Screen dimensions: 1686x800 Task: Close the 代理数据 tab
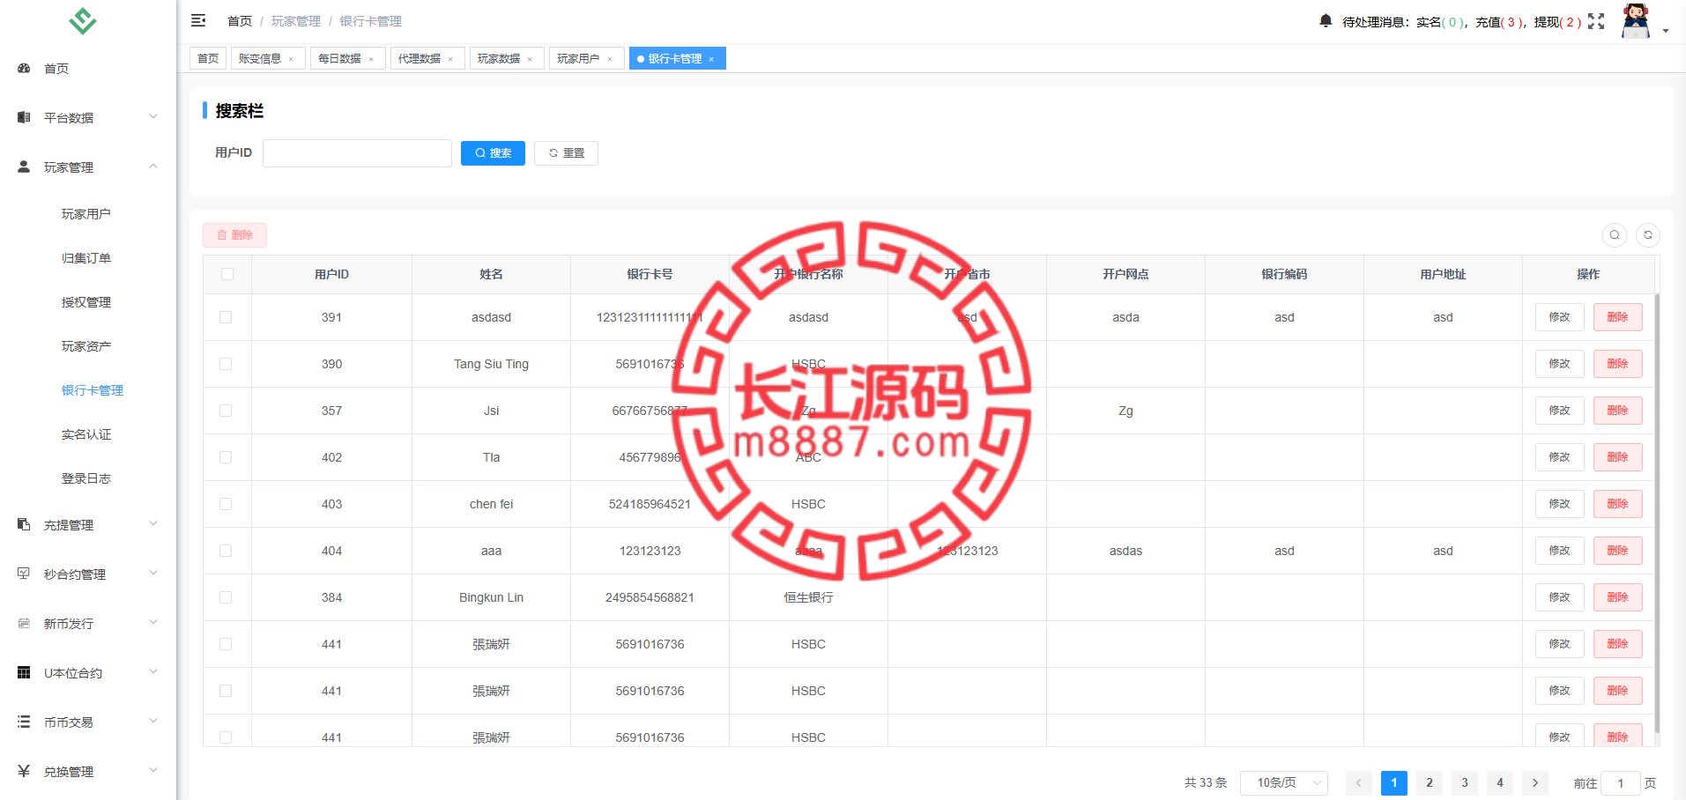click(450, 59)
